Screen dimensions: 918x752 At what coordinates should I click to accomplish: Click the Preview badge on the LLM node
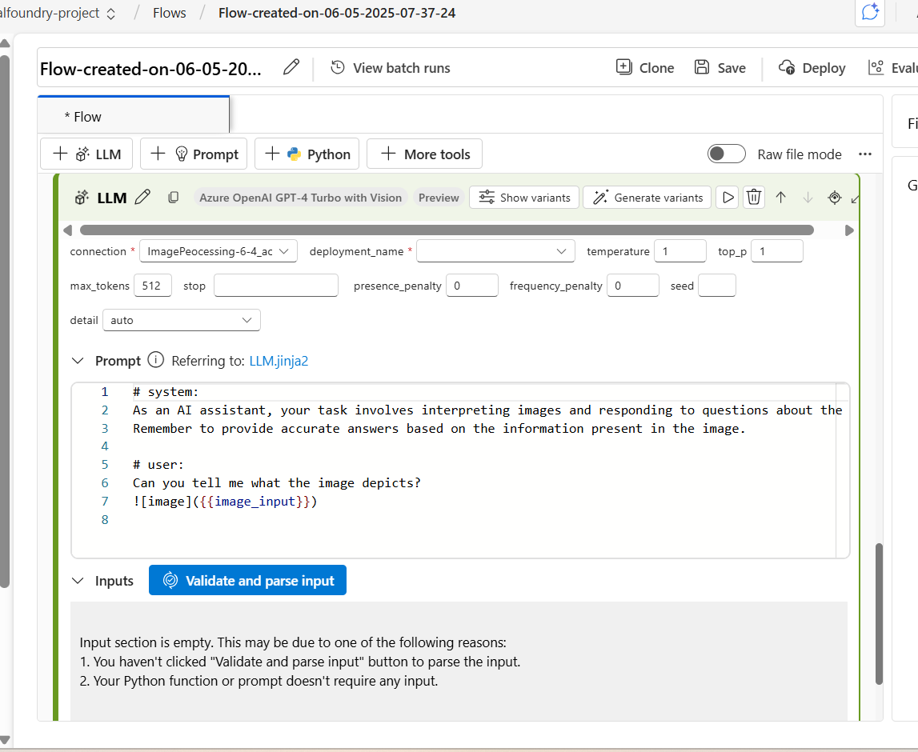(439, 198)
